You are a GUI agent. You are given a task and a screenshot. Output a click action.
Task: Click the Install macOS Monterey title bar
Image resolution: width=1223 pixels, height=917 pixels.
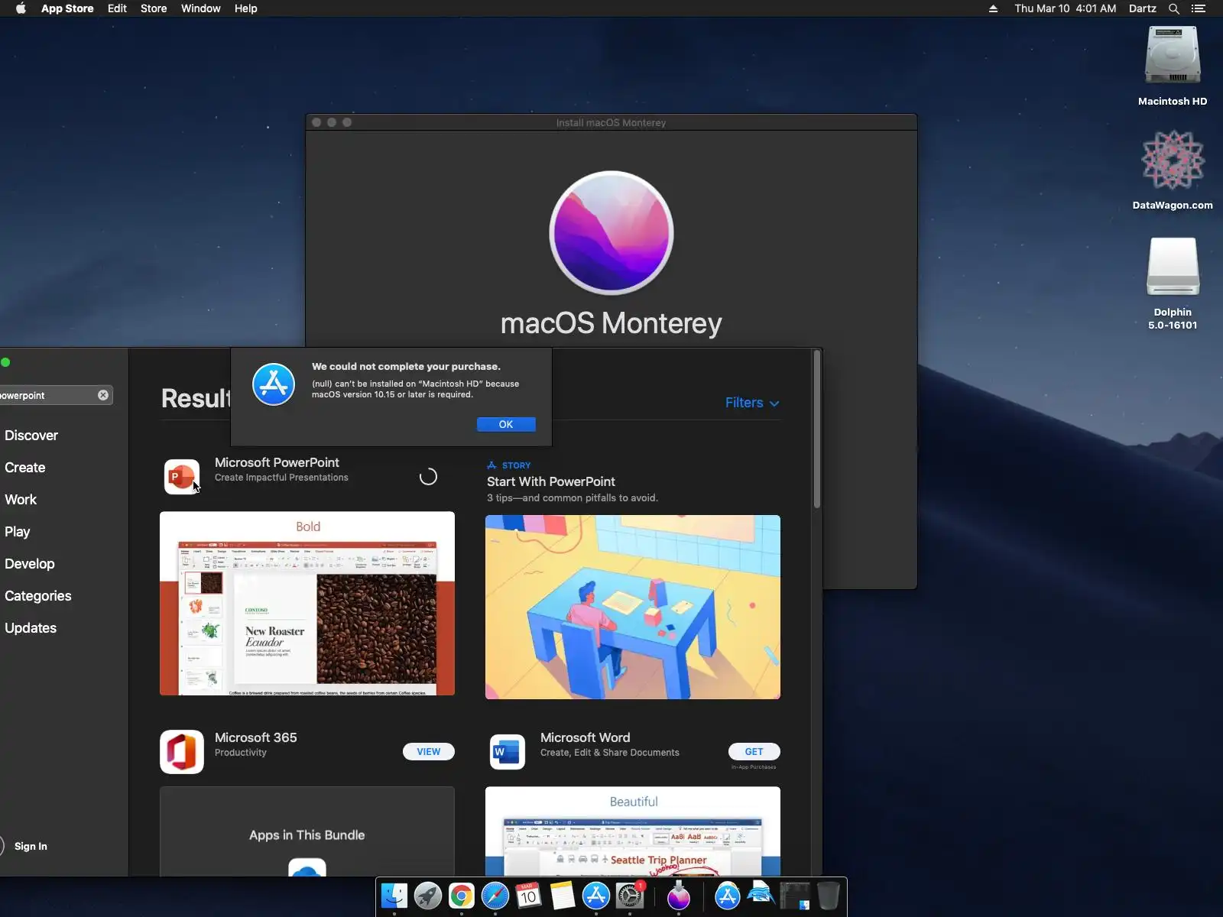tap(611, 122)
